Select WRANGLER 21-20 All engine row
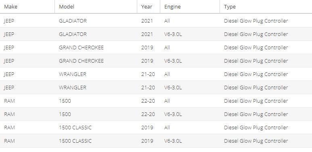 coord(156,74)
